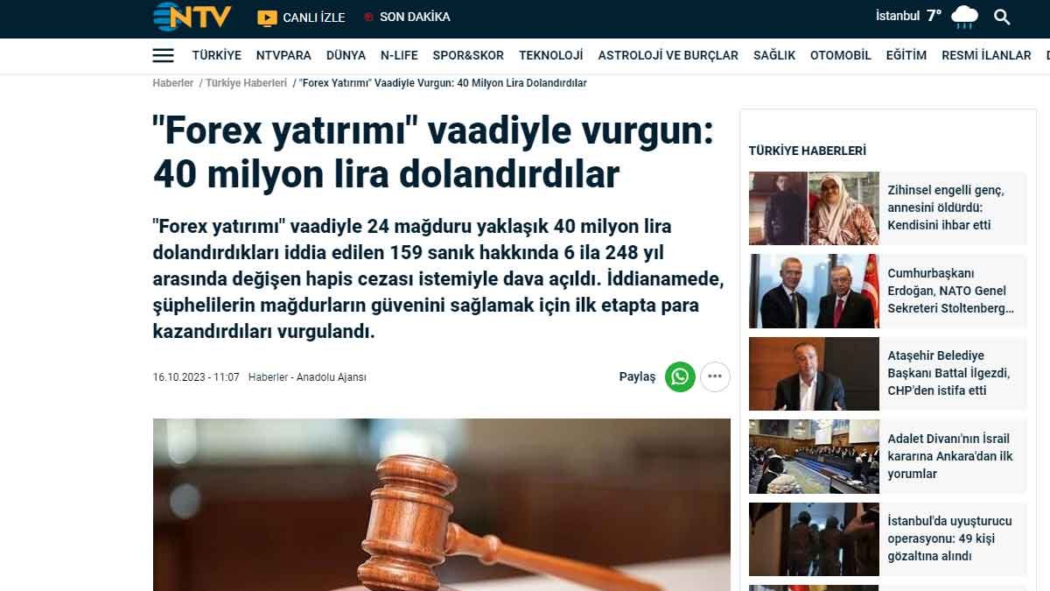Click the Zihinsel engelli genç news thumbnail
The image size is (1050, 591).
click(814, 208)
